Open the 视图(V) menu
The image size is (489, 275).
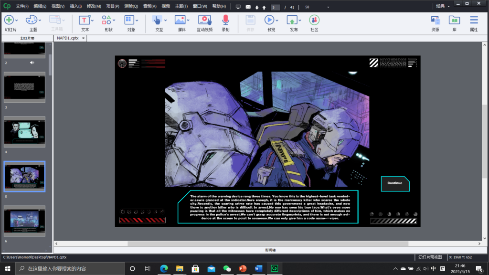58,6
